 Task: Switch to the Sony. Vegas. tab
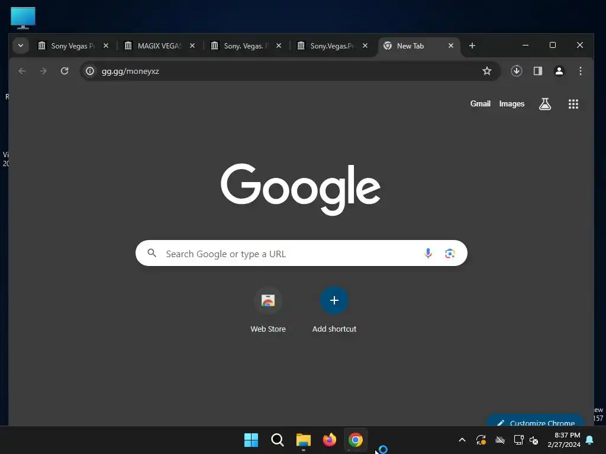pyautogui.click(x=246, y=46)
